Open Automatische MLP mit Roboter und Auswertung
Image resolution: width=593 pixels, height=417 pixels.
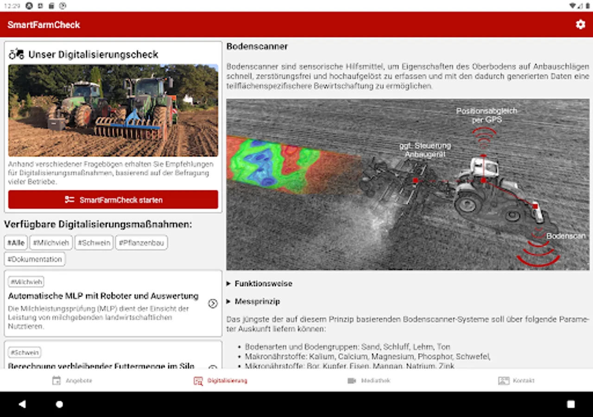[113, 303]
